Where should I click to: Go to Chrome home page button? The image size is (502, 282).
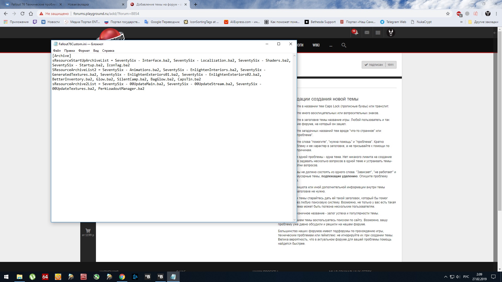pos(31,14)
